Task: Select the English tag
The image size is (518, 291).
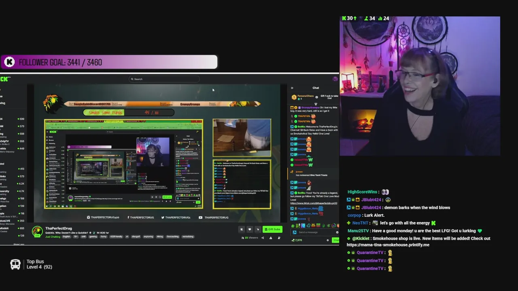Action: tap(66, 237)
